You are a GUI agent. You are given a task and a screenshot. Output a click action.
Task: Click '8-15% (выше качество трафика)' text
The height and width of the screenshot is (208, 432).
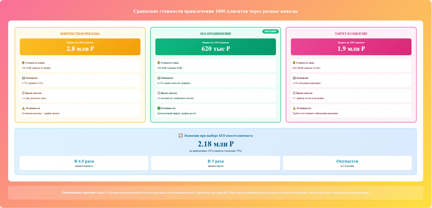174,83
